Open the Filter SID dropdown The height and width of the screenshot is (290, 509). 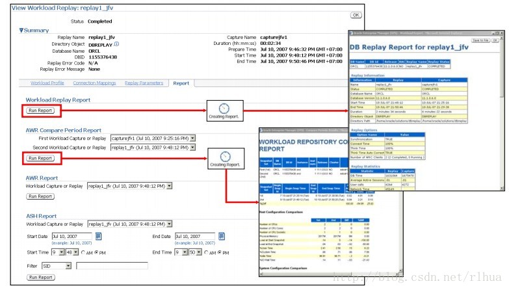click(68, 266)
